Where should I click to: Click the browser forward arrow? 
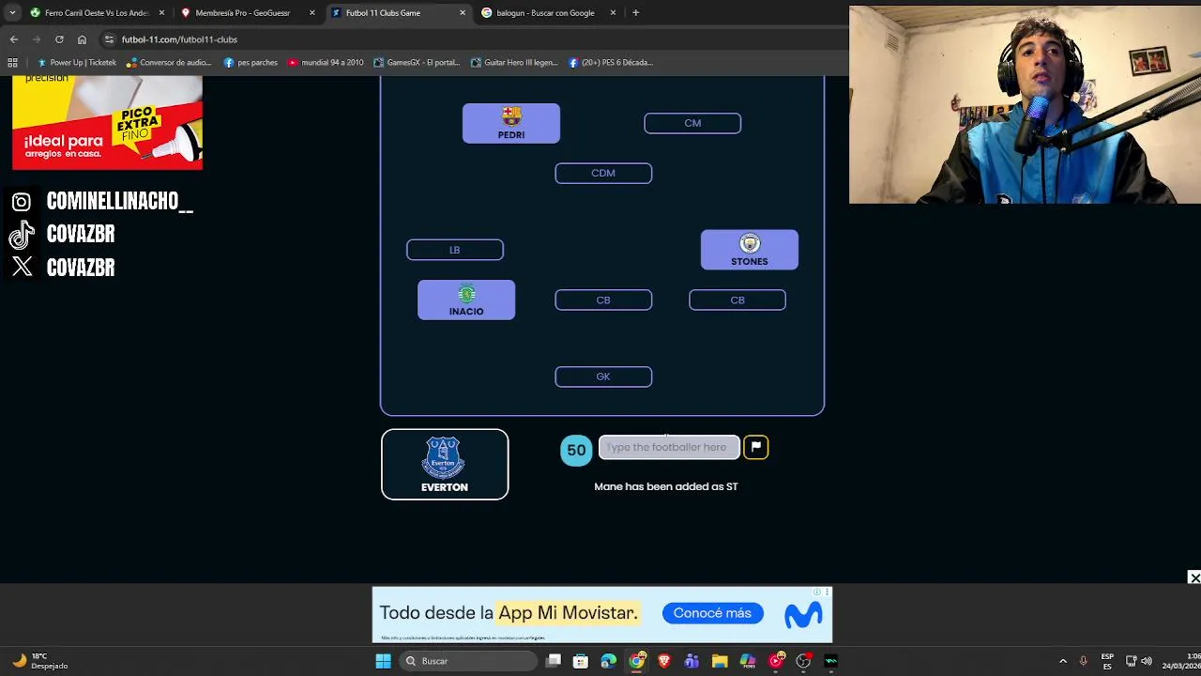point(37,39)
